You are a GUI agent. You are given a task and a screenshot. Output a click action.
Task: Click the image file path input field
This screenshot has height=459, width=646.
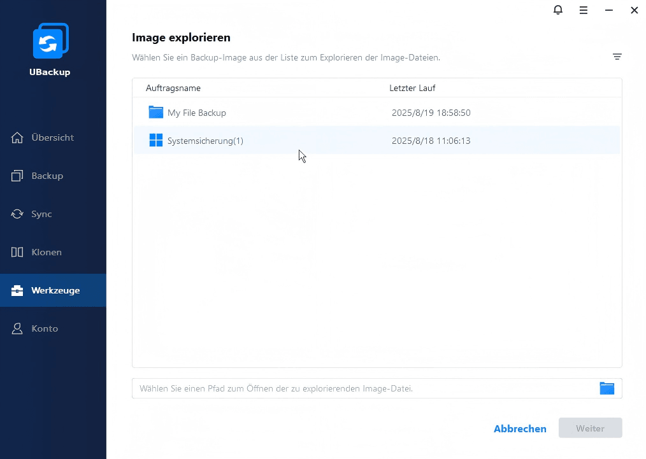[x=363, y=388]
